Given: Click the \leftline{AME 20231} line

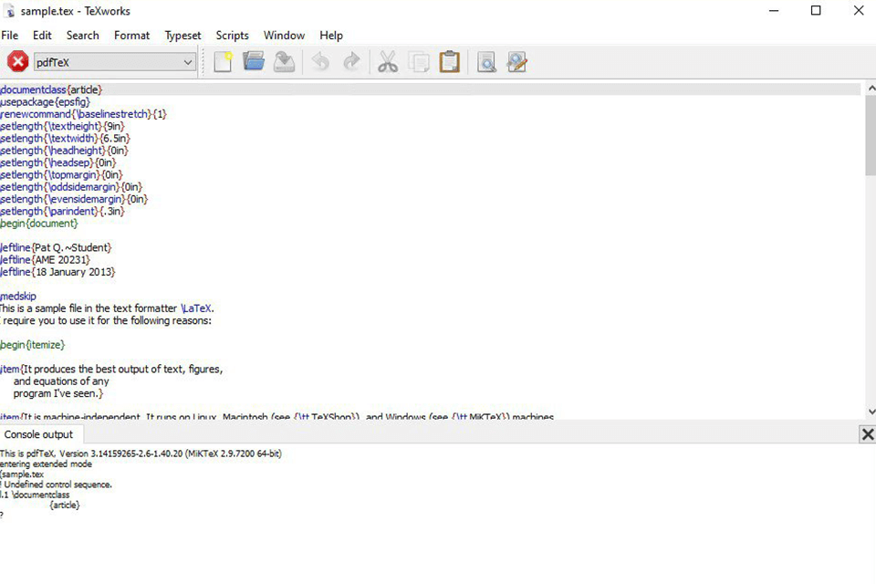Looking at the screenshot, I should click(45, 260).
